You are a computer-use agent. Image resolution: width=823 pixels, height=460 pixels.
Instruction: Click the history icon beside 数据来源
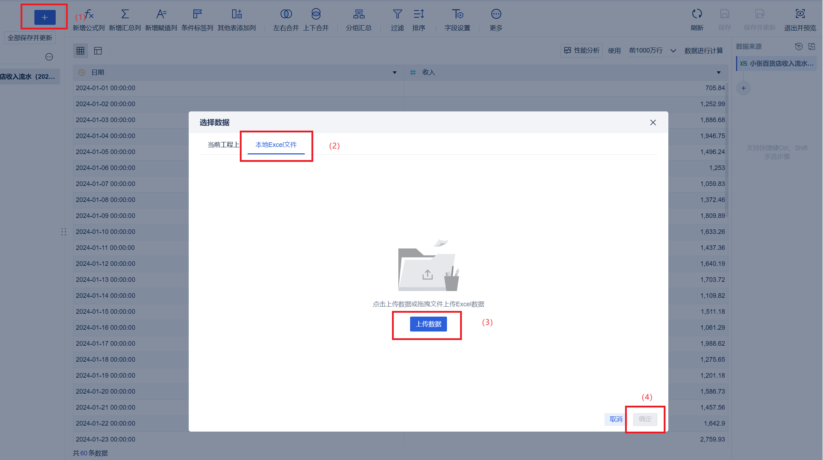(x=799, y=46)
